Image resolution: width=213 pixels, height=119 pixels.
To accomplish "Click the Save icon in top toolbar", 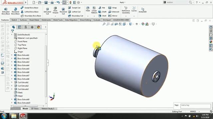I will tap(46, 2).
